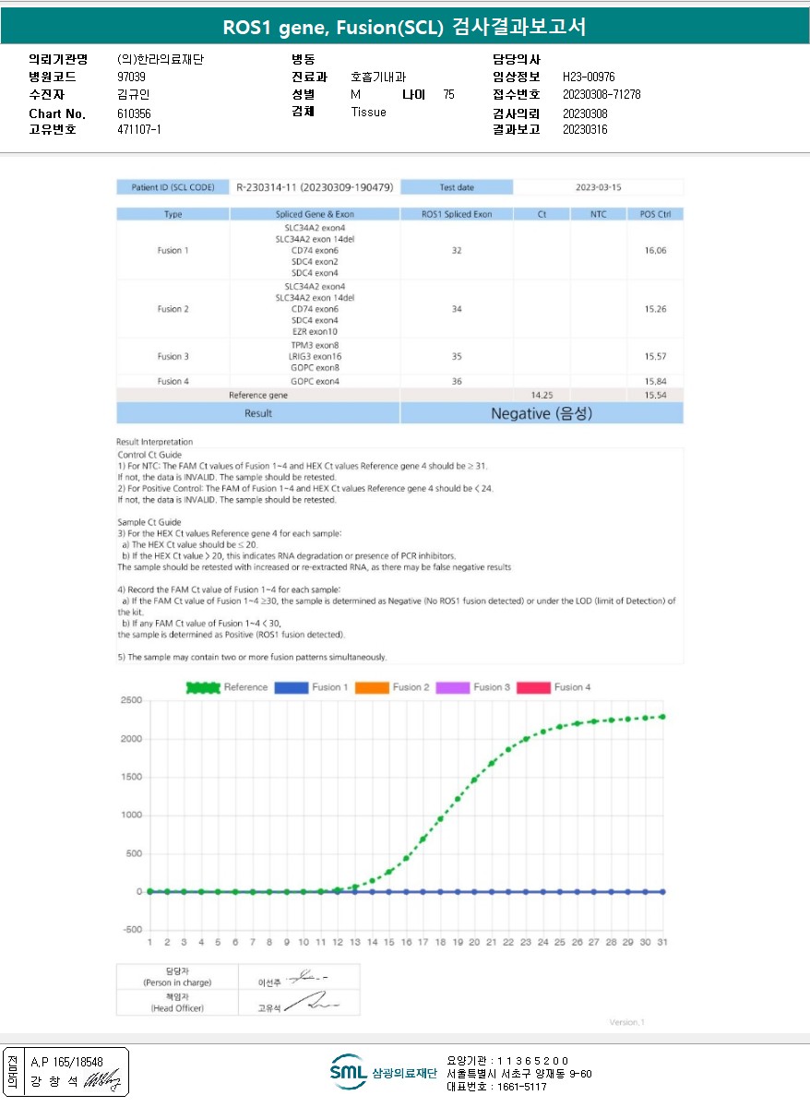
Task: Toggle the blue Fusion 1 legend swatch
Action: click(291, 687)
